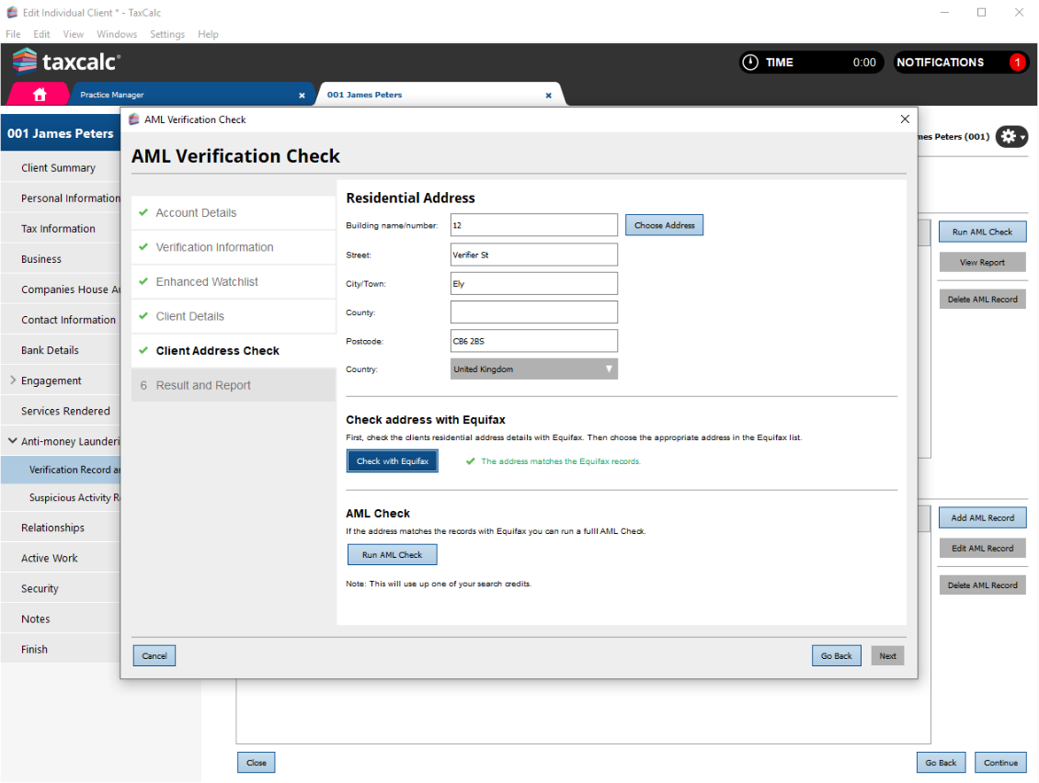Open the gear settings dropdown
Image resolution: width=1039 pixels, height=783 pixels.
coord(1011,136)
